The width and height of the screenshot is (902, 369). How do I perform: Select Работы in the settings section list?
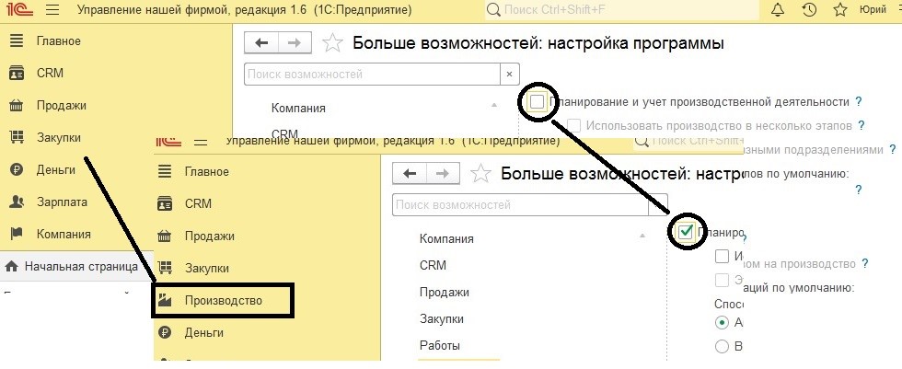click(439, 345)
